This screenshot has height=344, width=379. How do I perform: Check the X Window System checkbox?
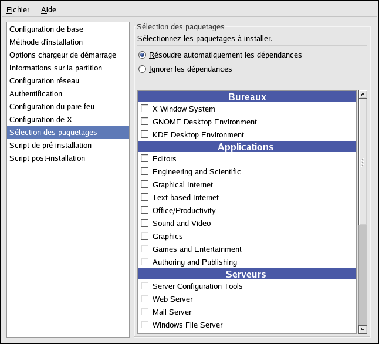pos(144,109)
